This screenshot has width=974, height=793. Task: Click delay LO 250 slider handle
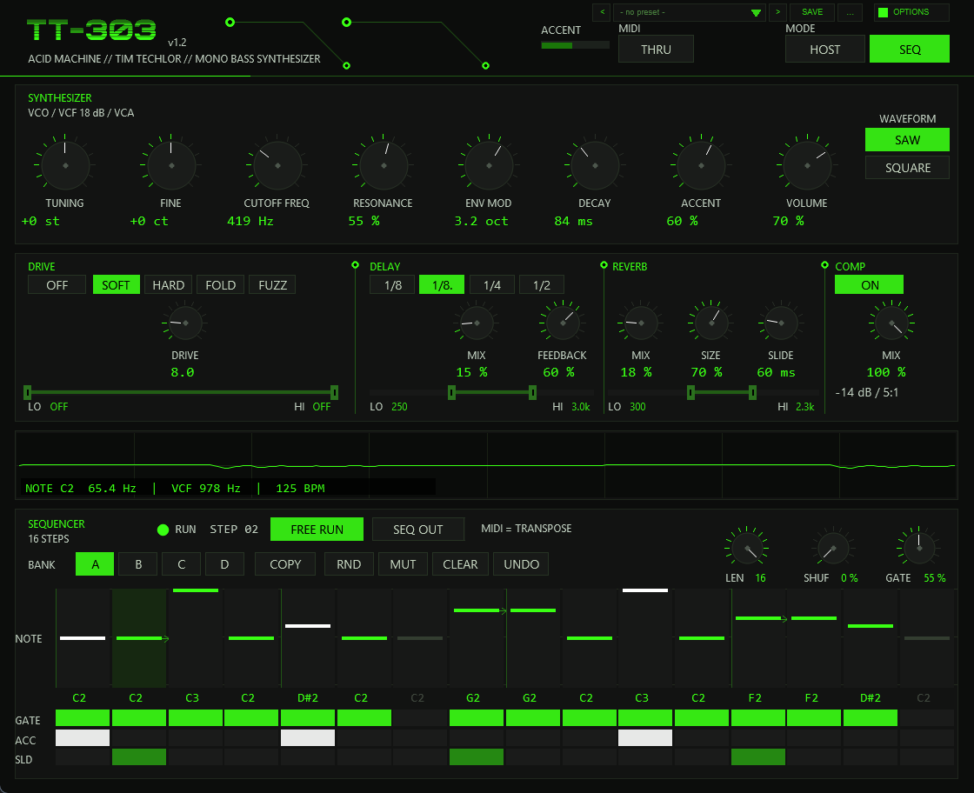click(x=451, y=392)
